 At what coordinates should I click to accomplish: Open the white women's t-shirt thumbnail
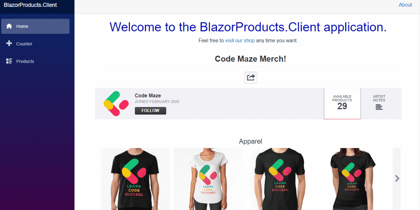[x=208, y=179]
